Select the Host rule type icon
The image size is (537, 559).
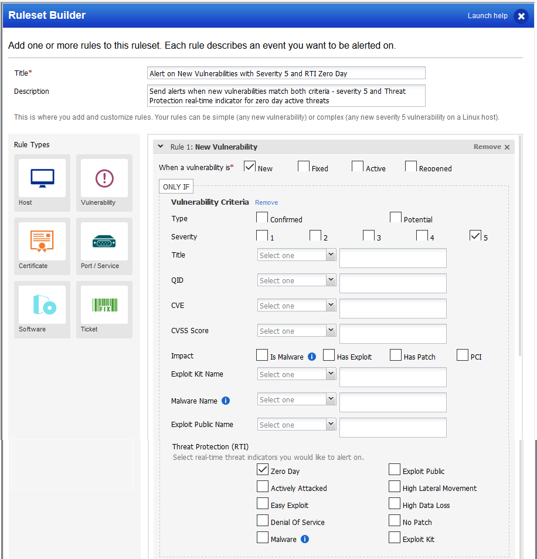(x=42, y=178)
